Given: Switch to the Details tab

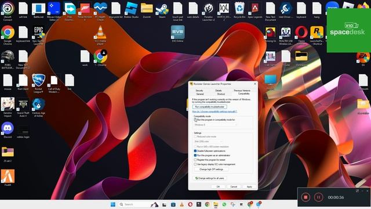Looking at the screenshot, I should (x=218, y=91).
